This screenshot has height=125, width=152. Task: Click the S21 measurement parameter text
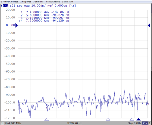13,6
